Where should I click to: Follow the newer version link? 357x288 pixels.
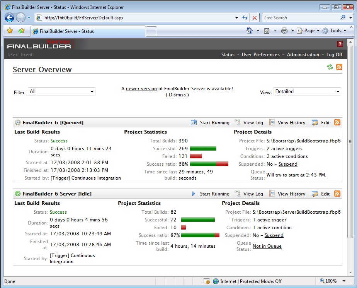point(141,89)
